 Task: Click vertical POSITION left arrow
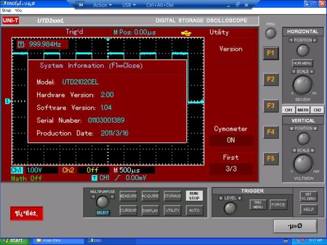pos(292,129)
